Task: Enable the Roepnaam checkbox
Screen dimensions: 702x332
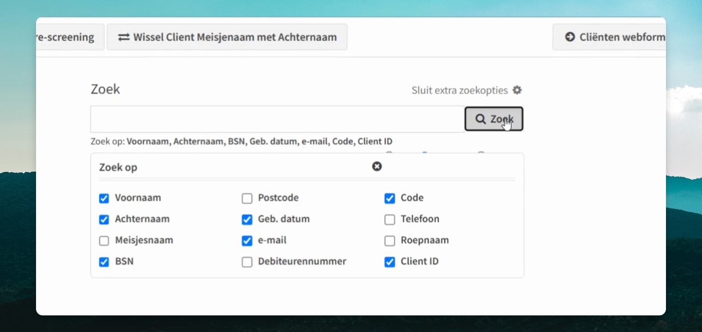Action: [390, 241]
